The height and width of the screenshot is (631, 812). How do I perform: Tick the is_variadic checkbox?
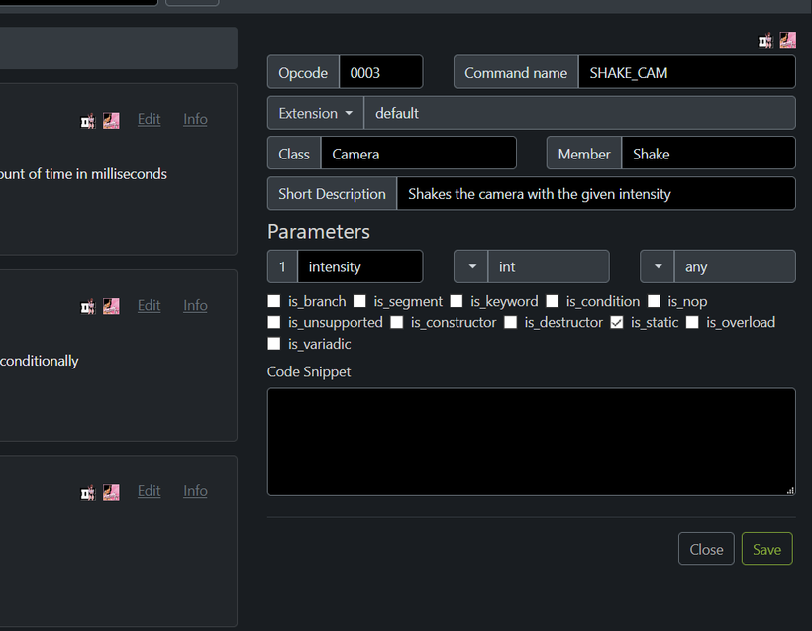click(274, 344)
